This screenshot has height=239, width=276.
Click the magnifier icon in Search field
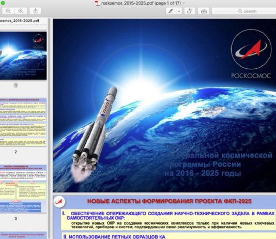pyautogui.click(x=240, y=11)
